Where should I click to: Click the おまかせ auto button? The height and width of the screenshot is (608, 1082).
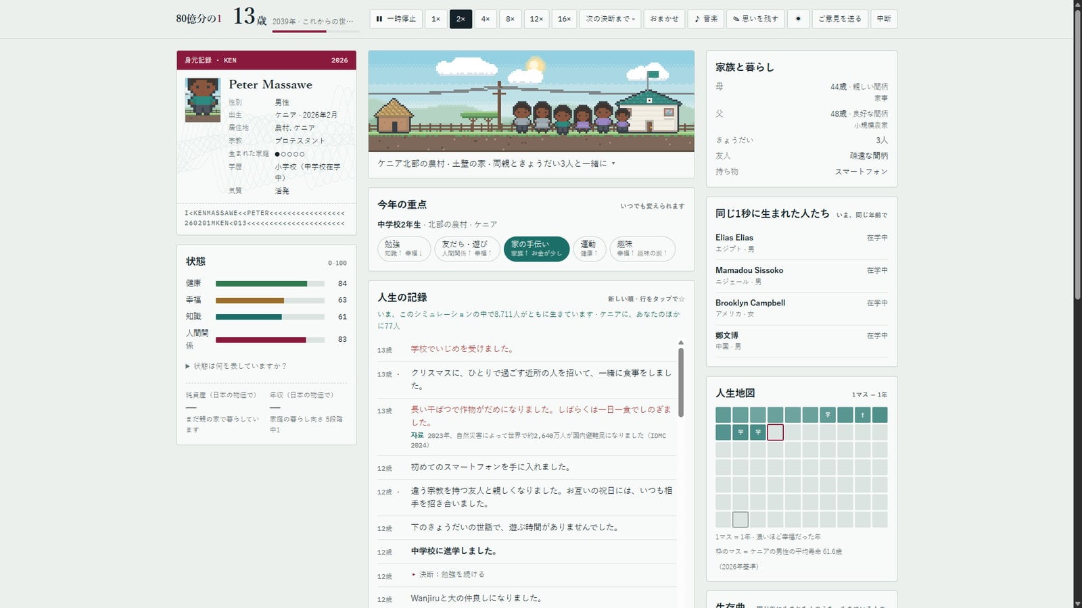(x=664, y=19)
